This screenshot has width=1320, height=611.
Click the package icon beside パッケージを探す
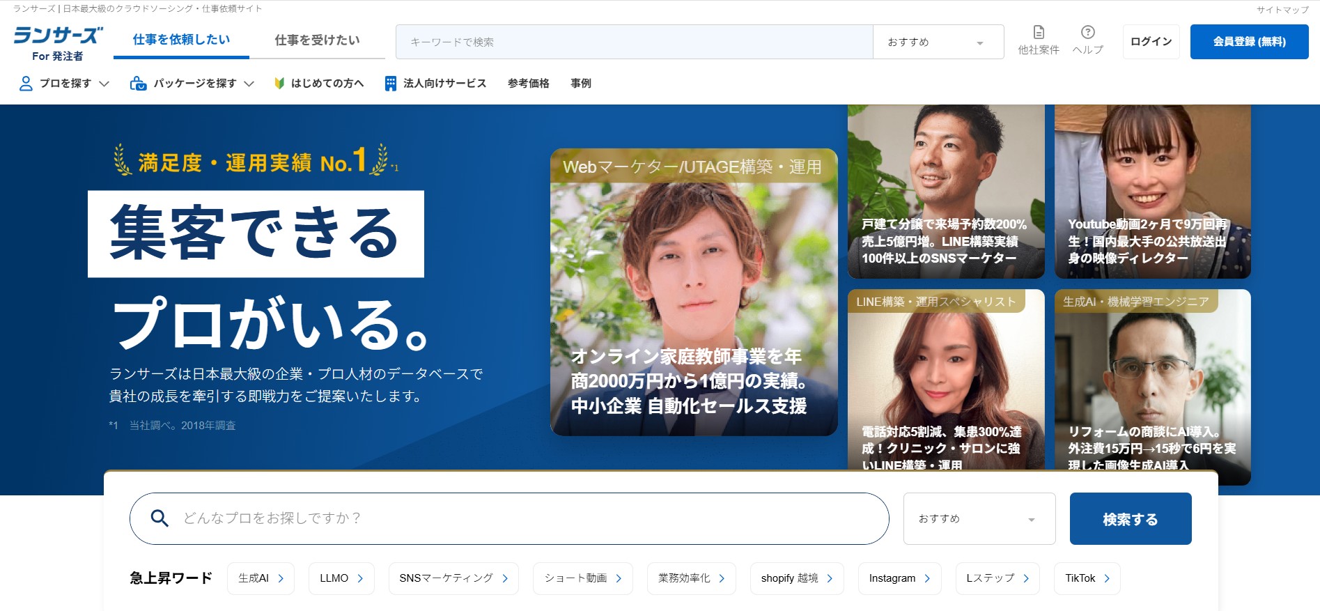[138, 84]
